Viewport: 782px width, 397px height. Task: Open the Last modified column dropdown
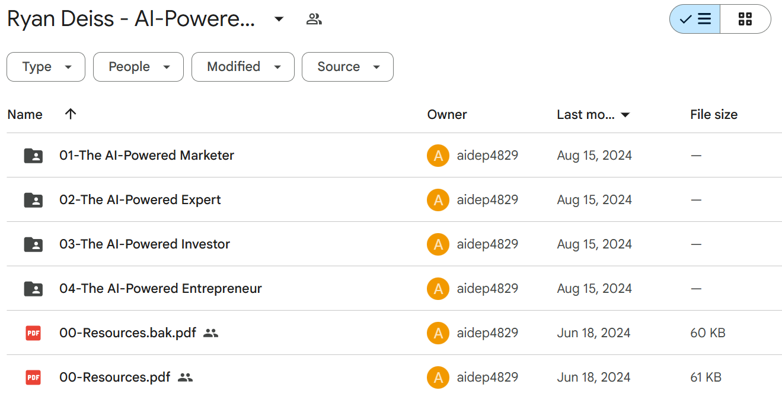coord(625,115)
